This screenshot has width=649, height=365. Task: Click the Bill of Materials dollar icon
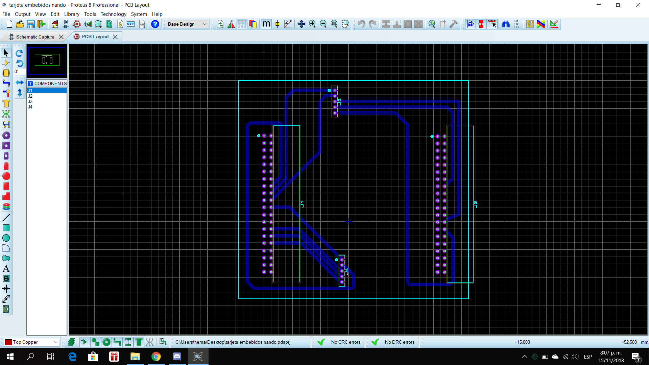click(x=120, y=24)
